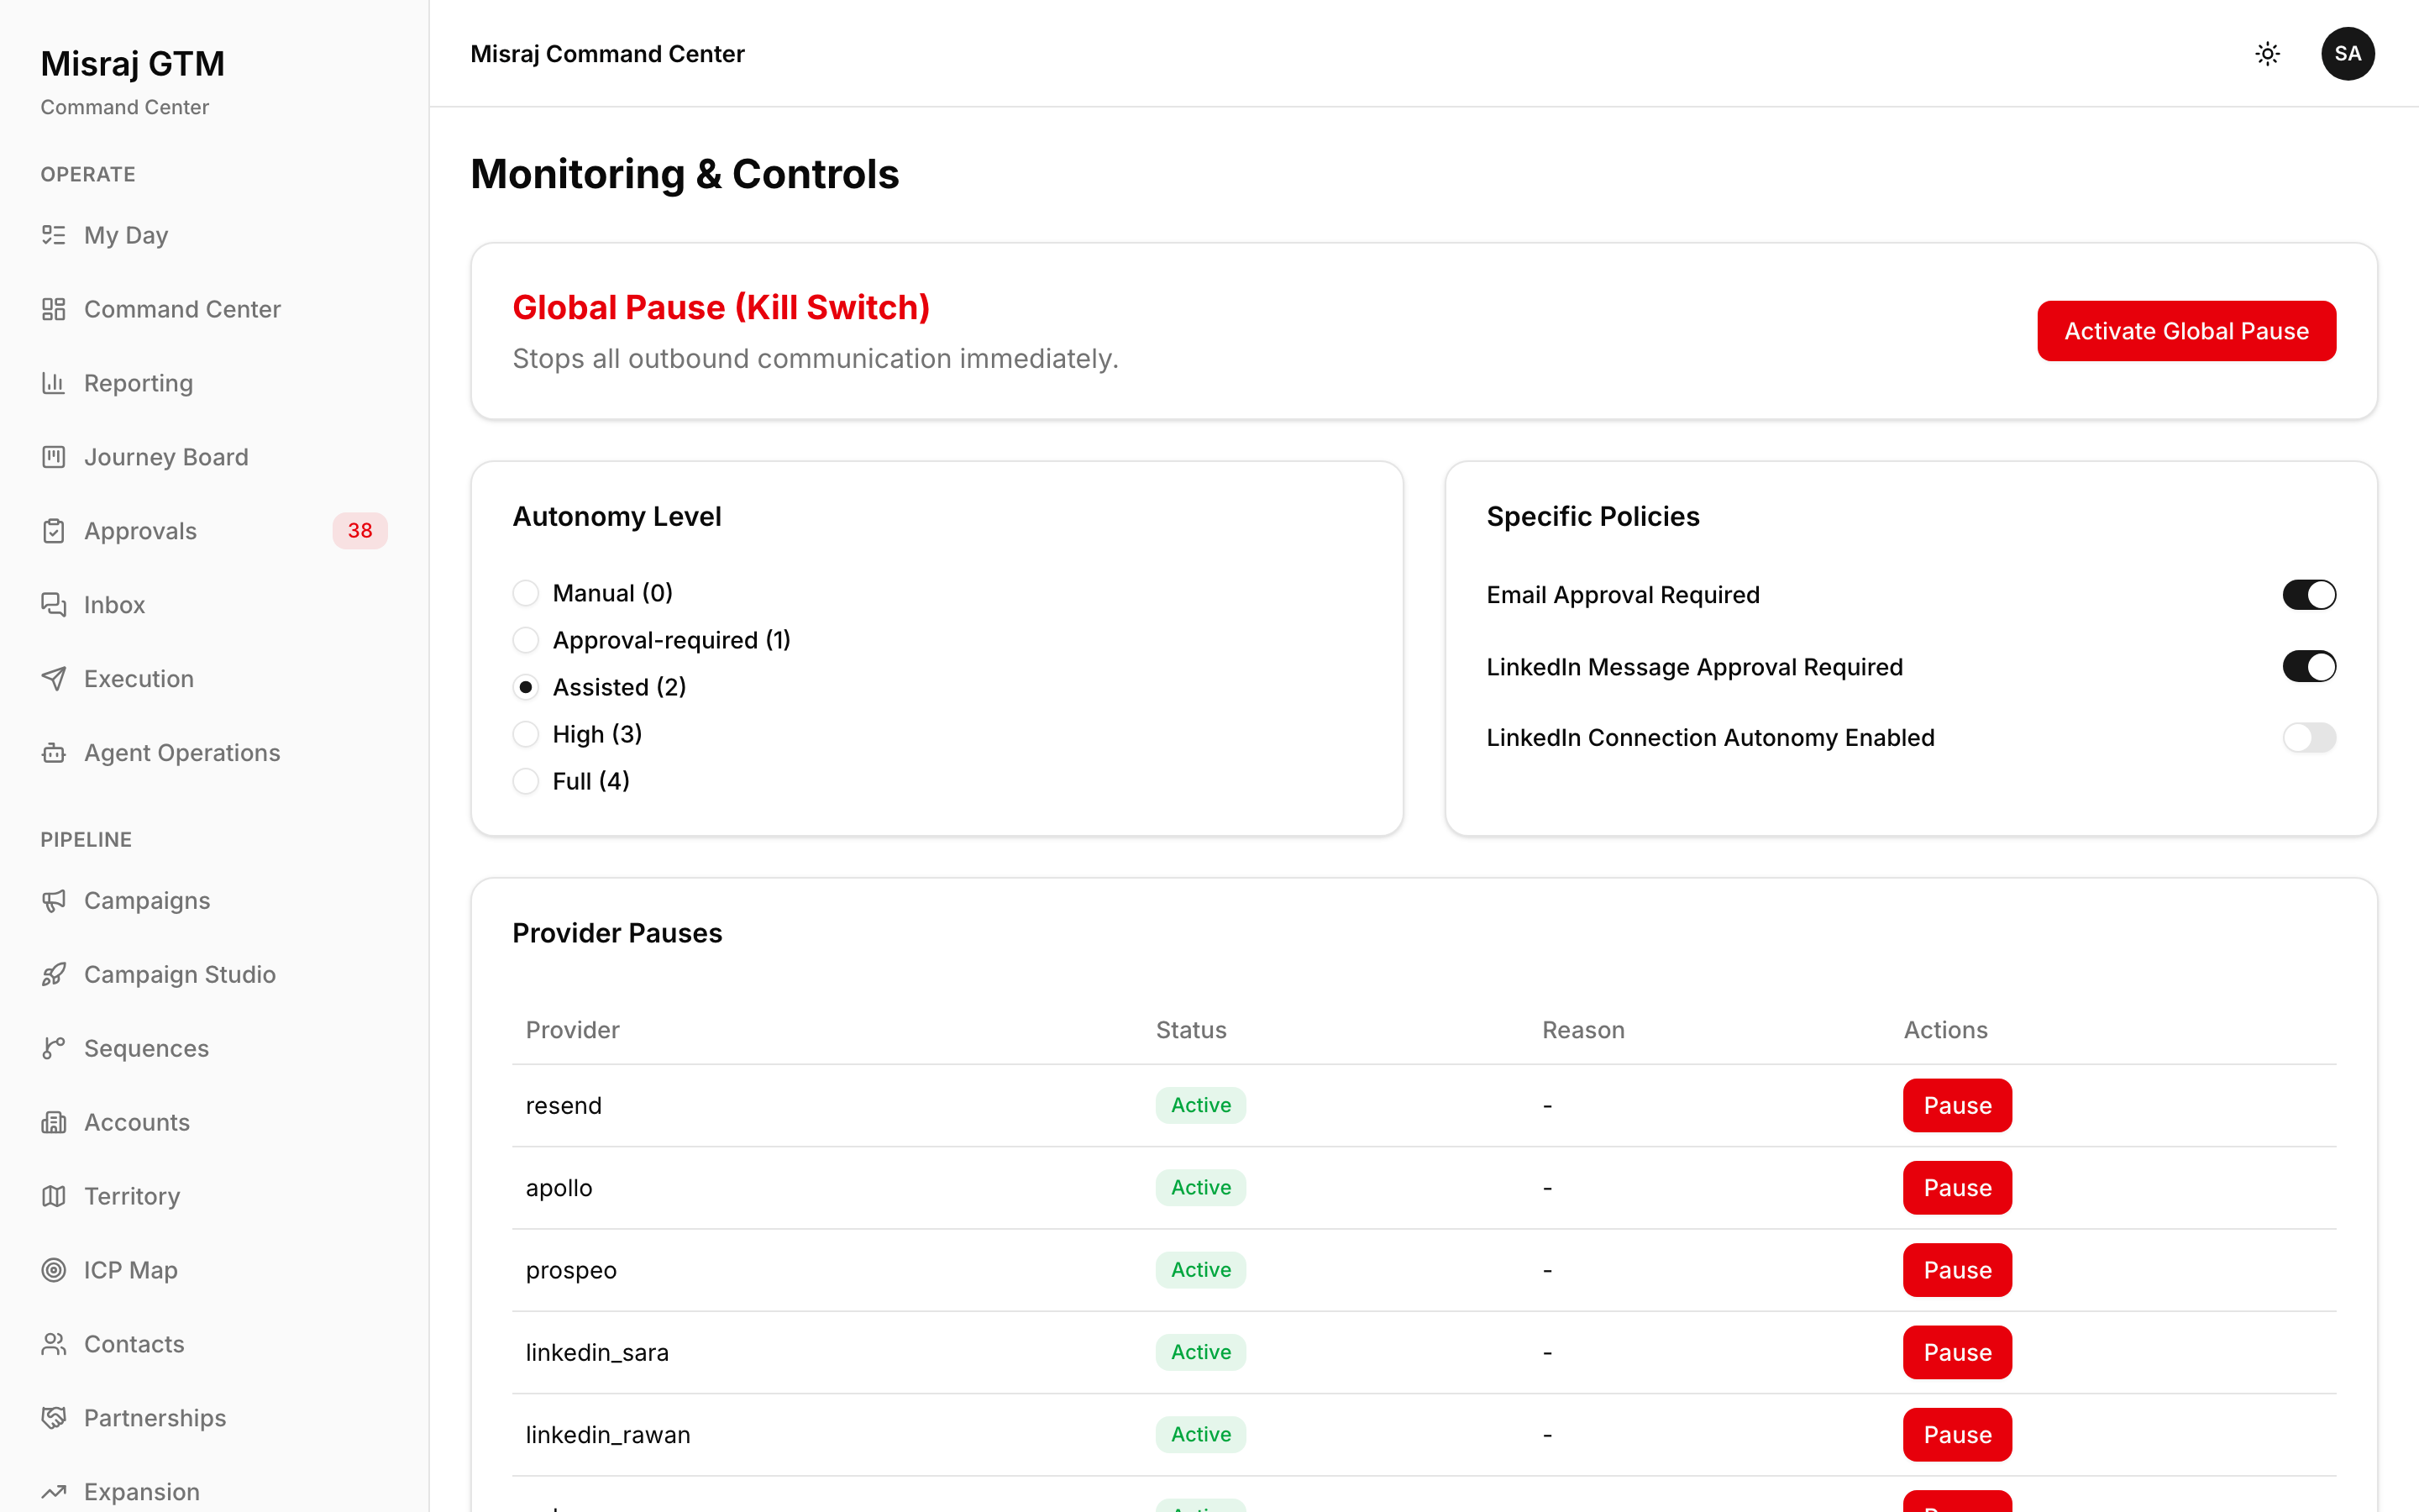Click Misraj Command Center header title
This screenshot has width=2419, height=1512.
(606, 54)
